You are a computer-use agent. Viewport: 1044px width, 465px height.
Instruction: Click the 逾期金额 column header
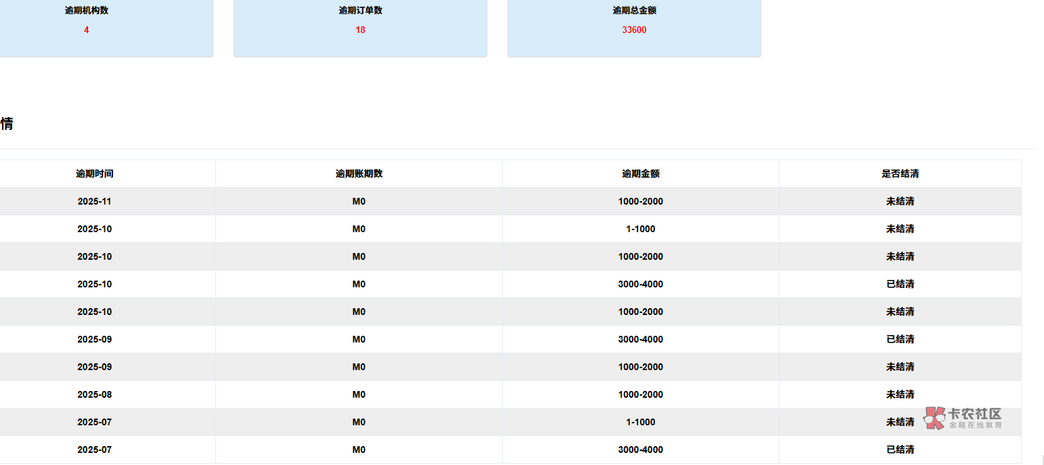point(640,174)
